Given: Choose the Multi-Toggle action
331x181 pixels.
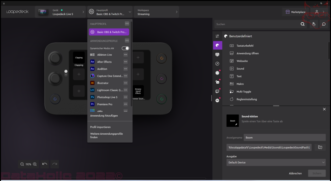Looking at the screenshot, I should pyautogui.click(x=244, y=92).
